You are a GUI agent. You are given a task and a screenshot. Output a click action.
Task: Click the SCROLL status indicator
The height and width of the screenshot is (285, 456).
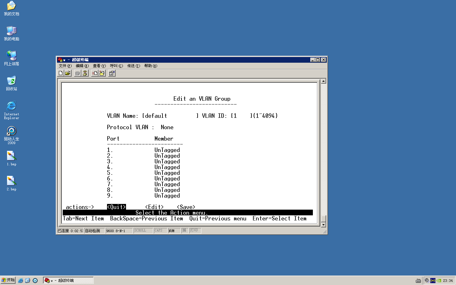(x=143, y=231)
